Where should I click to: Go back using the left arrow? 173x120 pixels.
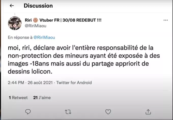tap(12, 6)
